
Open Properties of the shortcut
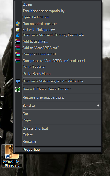(x=58, y=150)
